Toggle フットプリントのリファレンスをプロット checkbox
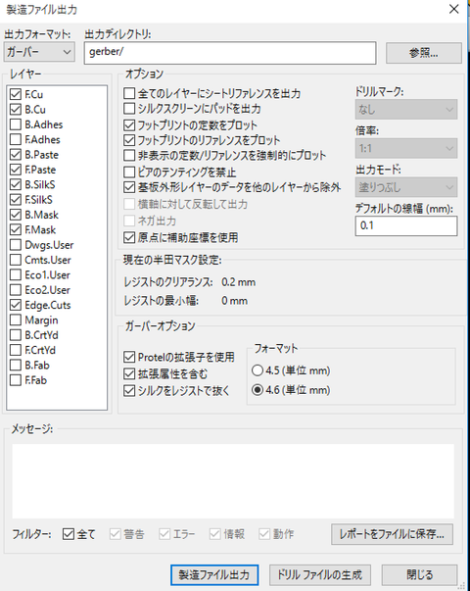Viewport: 470px width, 591px height. tap(129, 140)
